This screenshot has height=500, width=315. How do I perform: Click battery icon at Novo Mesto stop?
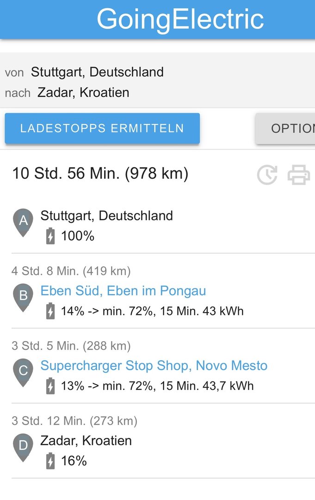tap(50, 386)
